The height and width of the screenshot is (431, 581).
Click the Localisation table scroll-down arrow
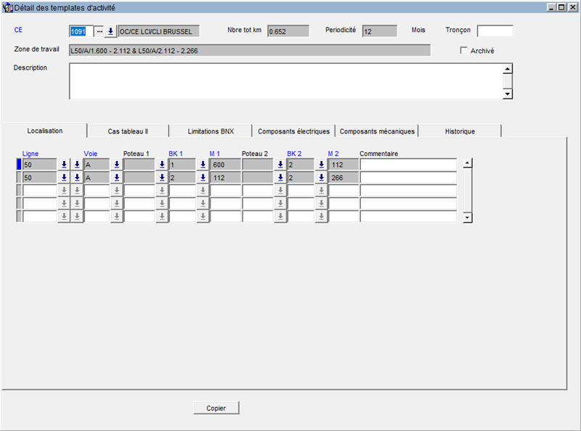[x=468, y=218]
